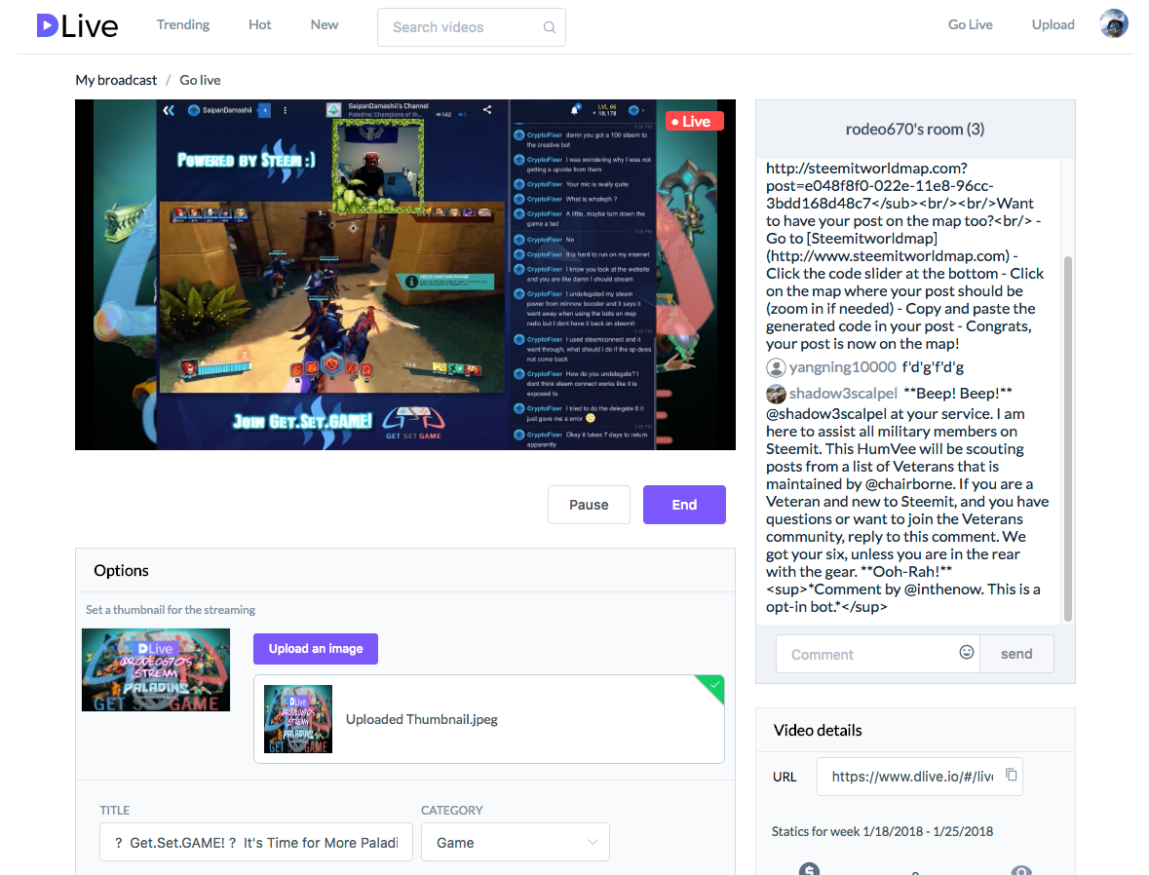Open the Hot page
The image size is (1149, 875).
point(259,25)
